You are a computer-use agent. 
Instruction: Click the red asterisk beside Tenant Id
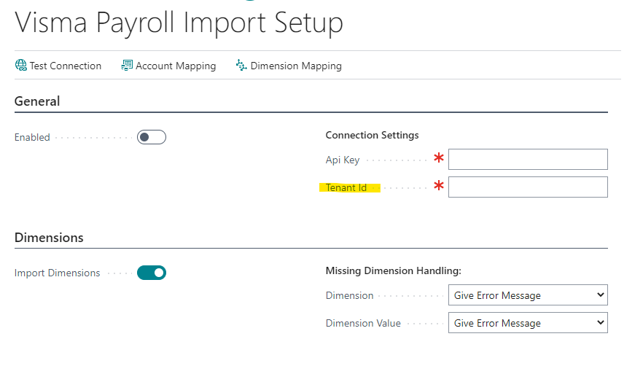pyautogui.click(x=439, y=185)
